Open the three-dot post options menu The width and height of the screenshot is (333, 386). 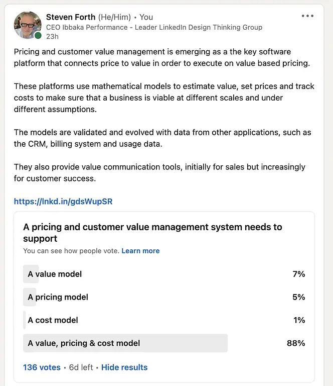(x=307, y=16)
